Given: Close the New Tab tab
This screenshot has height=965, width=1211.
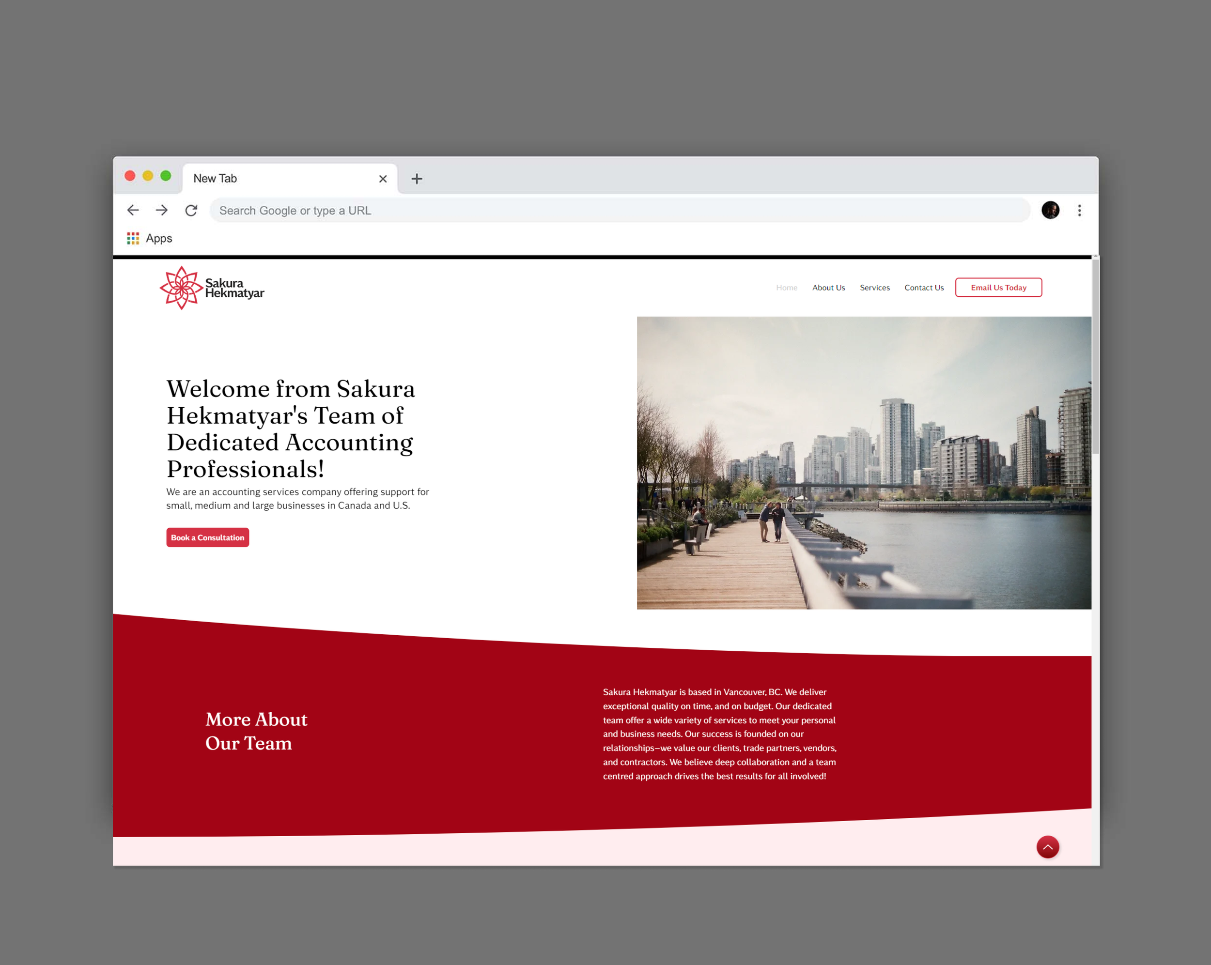Looking at the screenshot, I should coord(383,179).
